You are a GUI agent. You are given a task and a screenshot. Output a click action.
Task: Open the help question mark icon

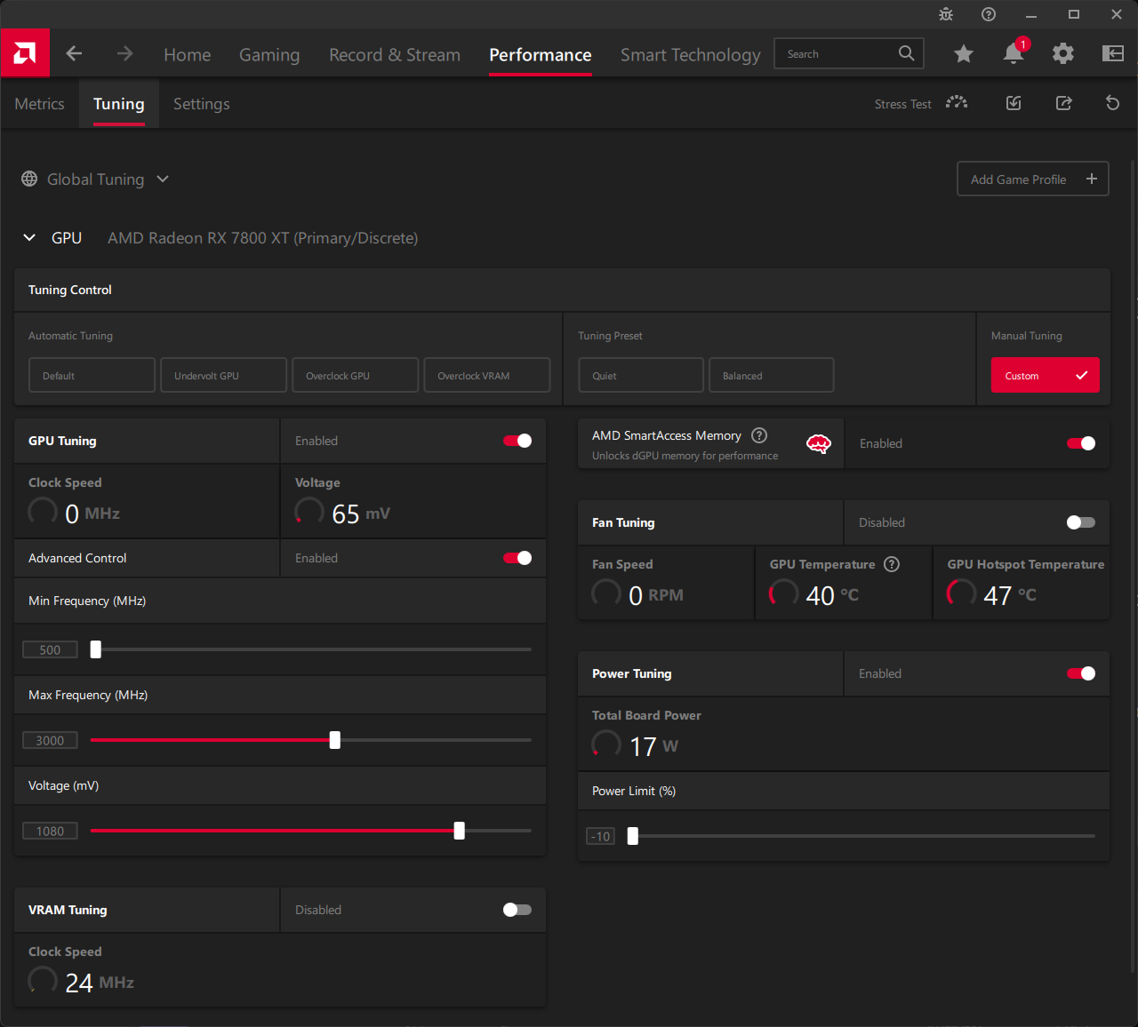point(989,14)
